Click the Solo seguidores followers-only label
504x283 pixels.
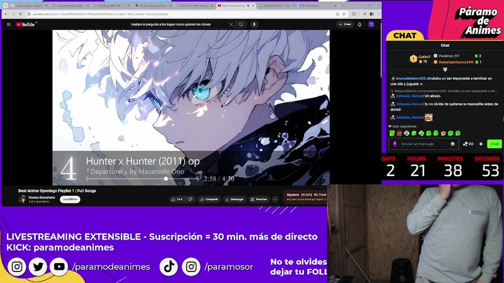pos(402,127)
